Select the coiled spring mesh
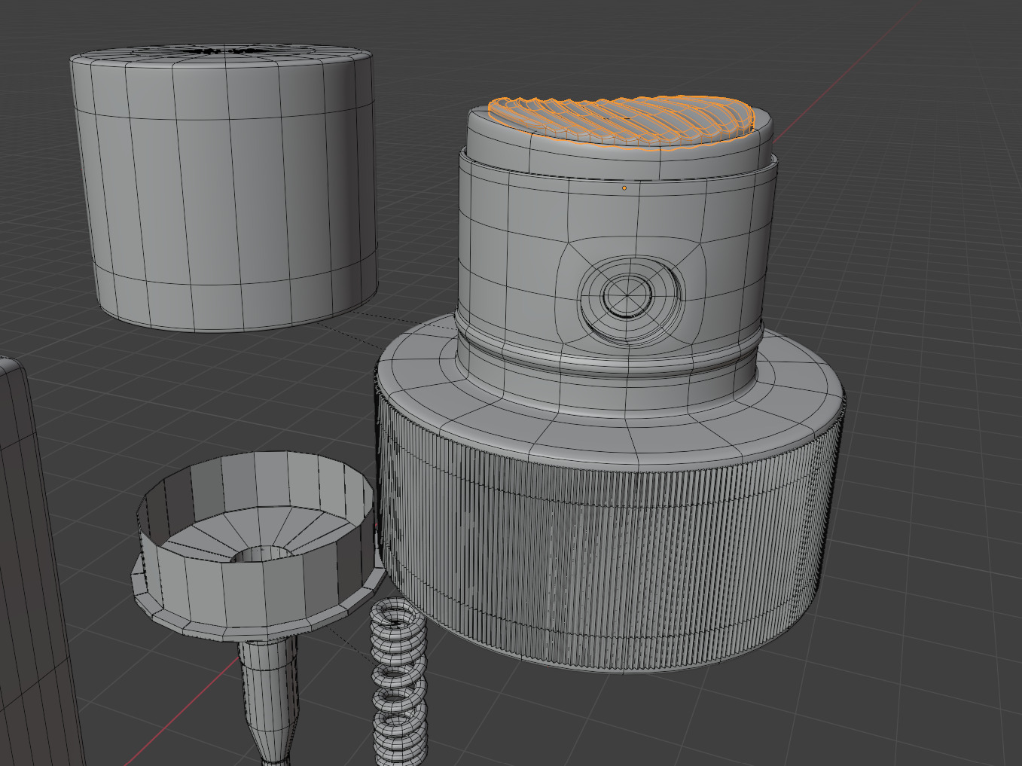Screen dimensions: 1022x766 point(398,682)
